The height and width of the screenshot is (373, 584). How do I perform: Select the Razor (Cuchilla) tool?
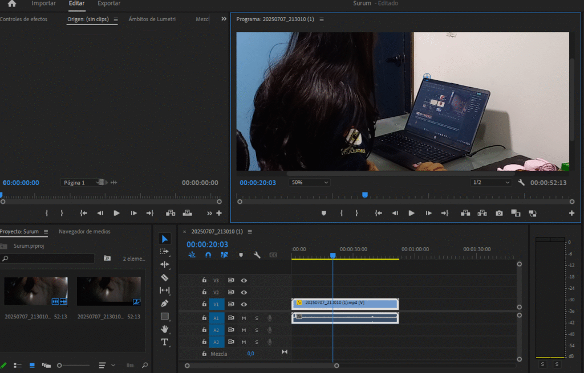[x=165, y=277]
